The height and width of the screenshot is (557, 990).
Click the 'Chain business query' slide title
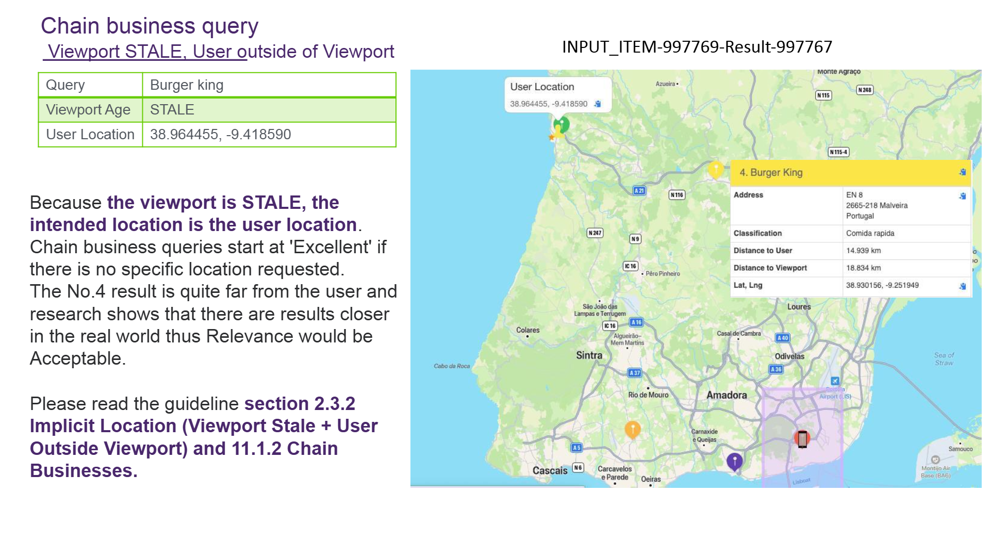click(x=150, y=26)
